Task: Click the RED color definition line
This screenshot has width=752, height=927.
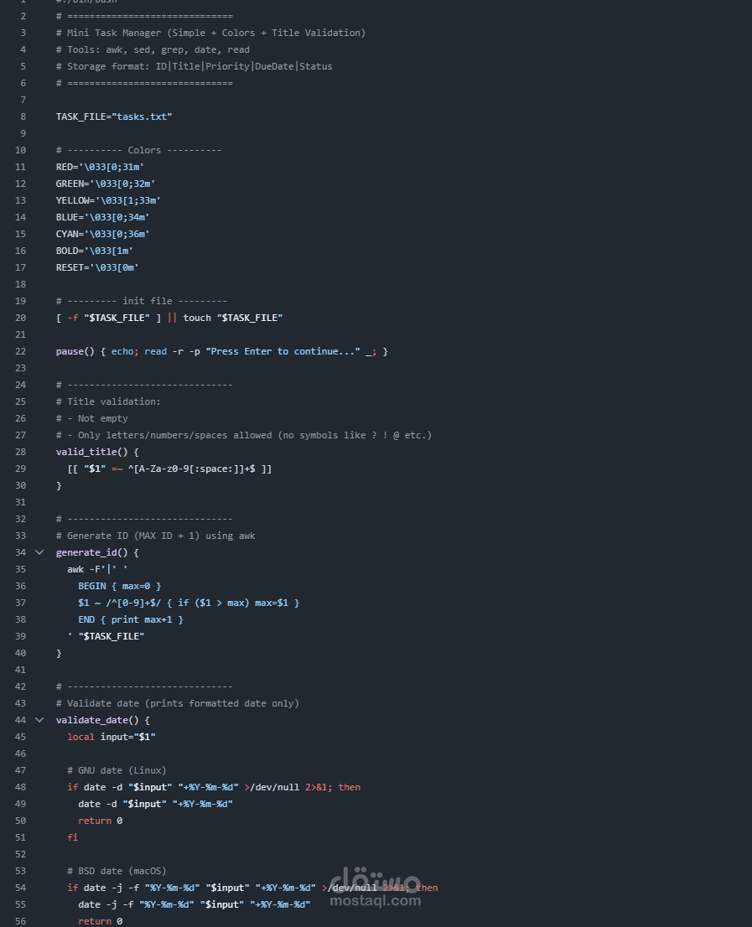Action: point(100,167)
